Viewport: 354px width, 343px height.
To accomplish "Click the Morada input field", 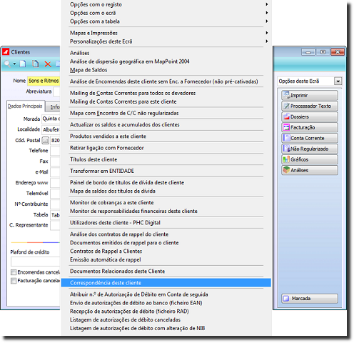I will click(51, 119).
